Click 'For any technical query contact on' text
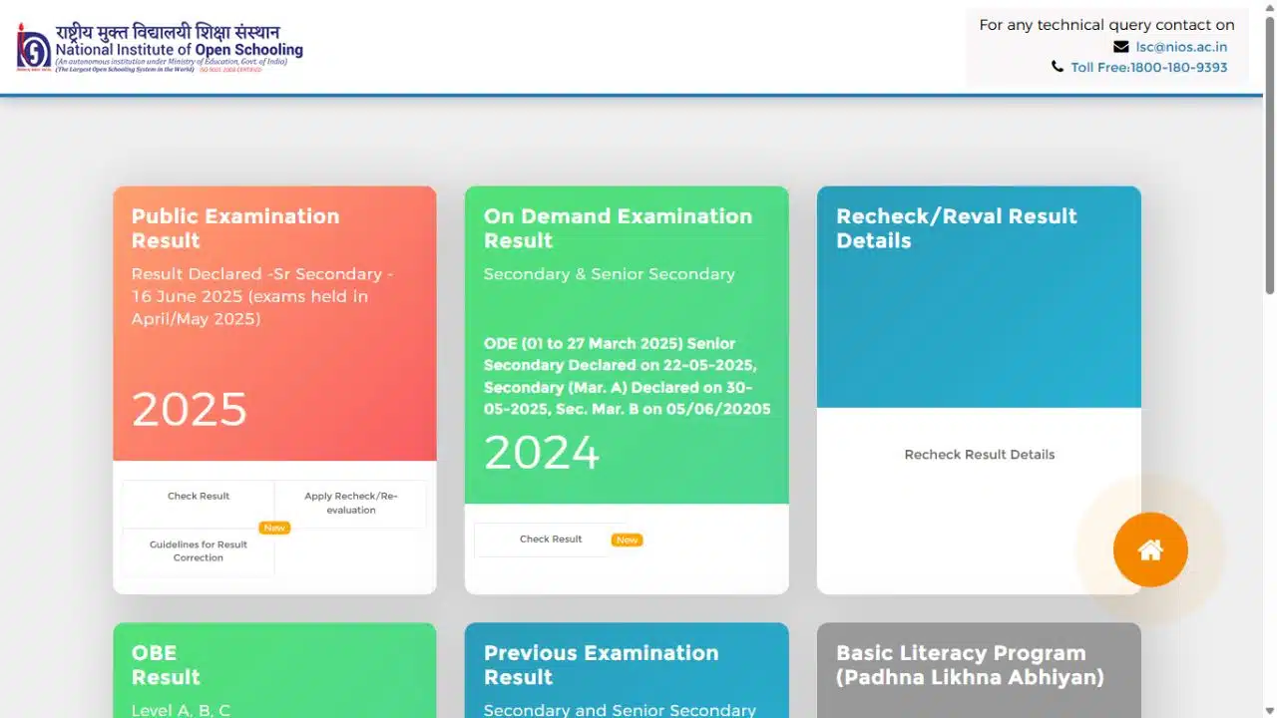1277x718 pixels. (1106, 25)
